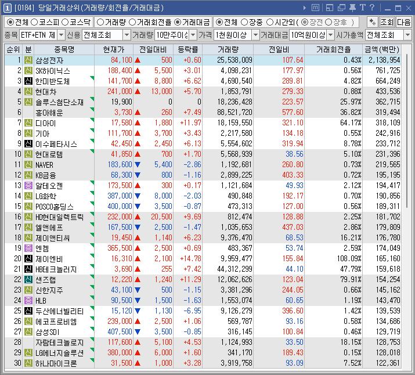Select the 코스피 radio button
415x375 pixels.
coord(34,22)
